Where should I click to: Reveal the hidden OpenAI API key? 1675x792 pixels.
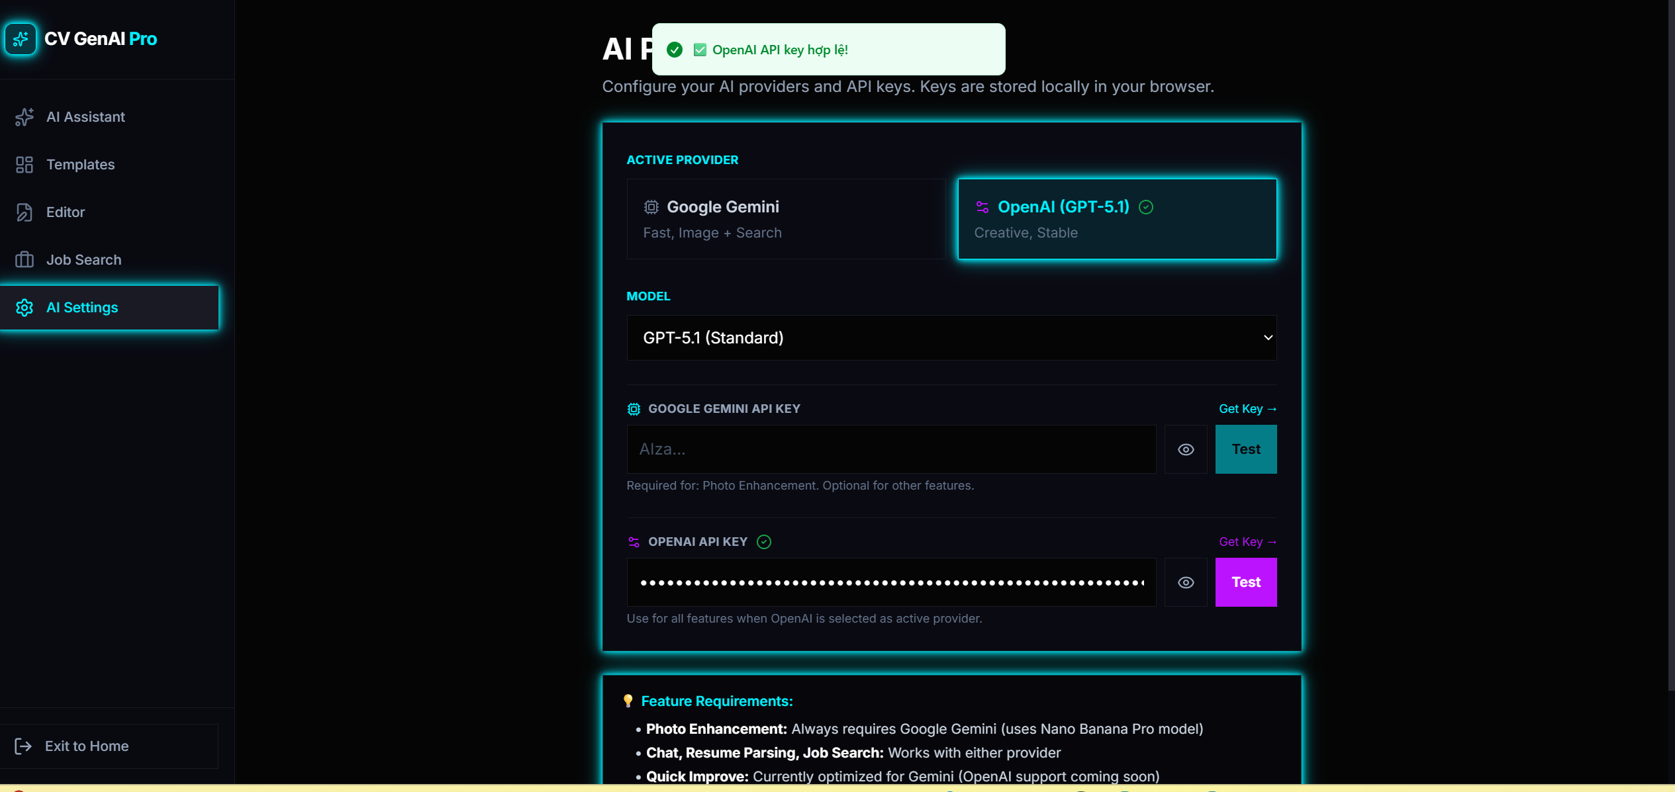1186,583
